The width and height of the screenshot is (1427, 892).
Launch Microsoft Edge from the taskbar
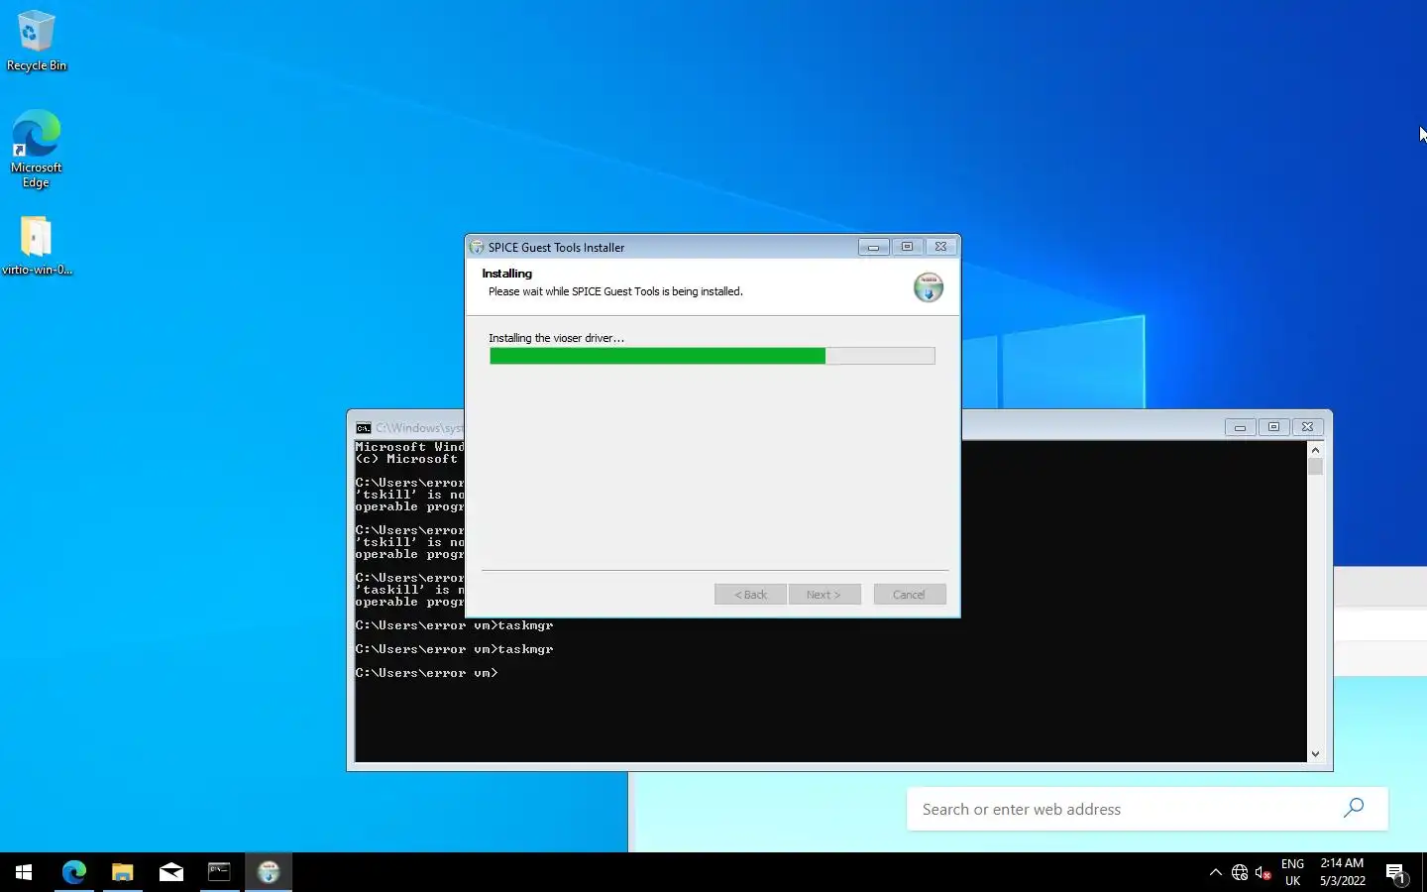click(x=74, y=872)
